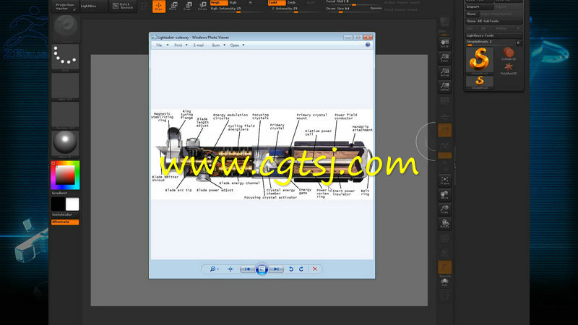578x325 pixels.
Task: Open Quick Sketch in ZBrush
Action: pos(123,6)
